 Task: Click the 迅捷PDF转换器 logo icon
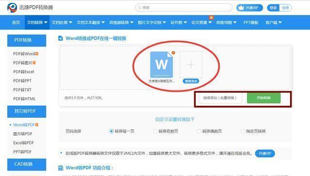point(12,8)
